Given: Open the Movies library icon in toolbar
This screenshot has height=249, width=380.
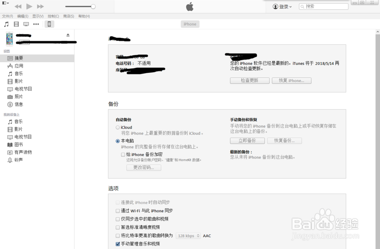Looking at the screenshot, I should pyautogui.click(x=16, y=24).
